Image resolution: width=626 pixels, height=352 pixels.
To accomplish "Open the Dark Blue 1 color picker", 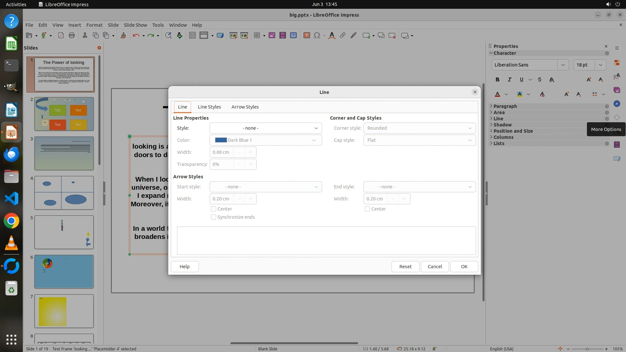I will [x=265, y=140].
